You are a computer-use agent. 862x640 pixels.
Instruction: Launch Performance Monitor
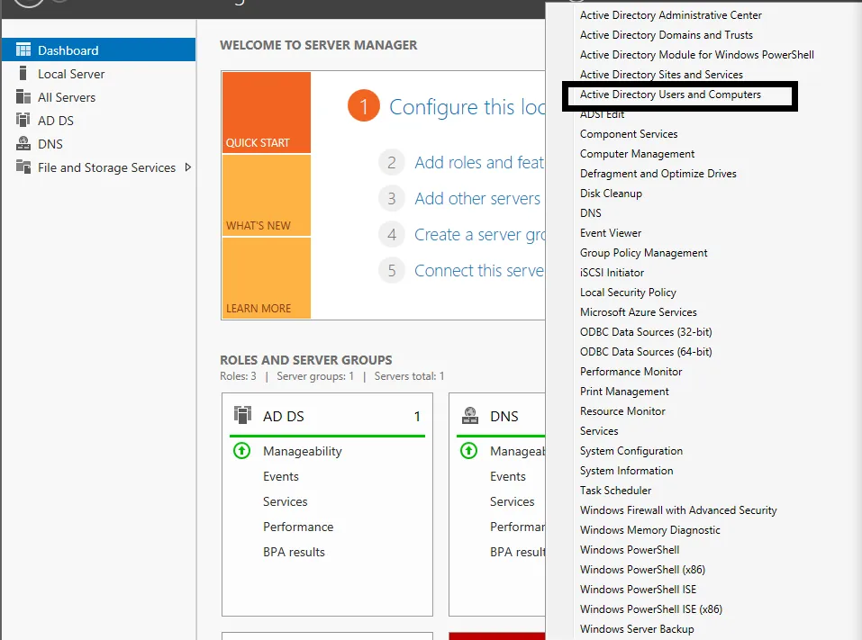631,372
